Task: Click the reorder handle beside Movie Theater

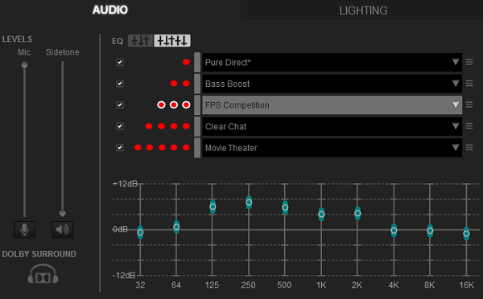Action: [469, 148]
